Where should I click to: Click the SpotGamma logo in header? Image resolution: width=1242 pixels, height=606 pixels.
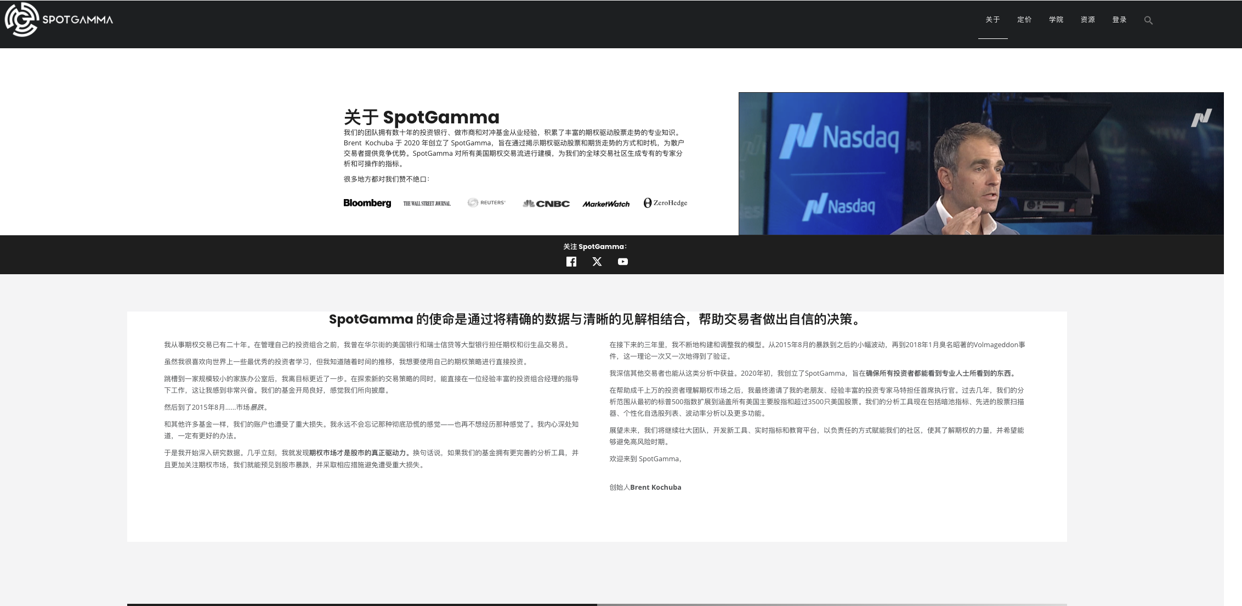click(59, 20)
